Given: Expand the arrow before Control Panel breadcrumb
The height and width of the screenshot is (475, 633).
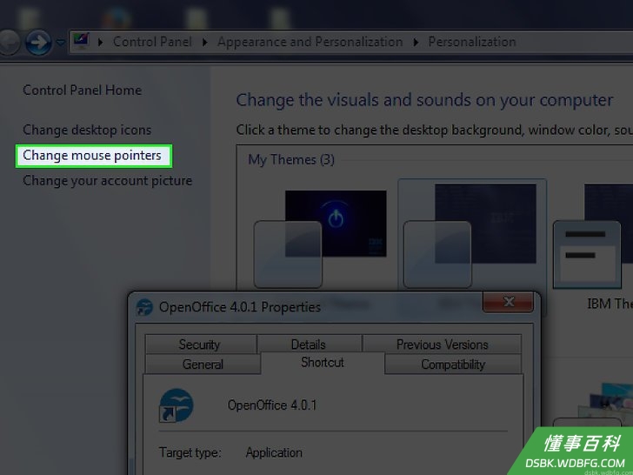Looking at the screenshot, I should (100, 42).
